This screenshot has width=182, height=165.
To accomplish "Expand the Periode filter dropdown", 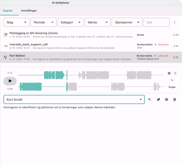I will click(x=44, y=22).
